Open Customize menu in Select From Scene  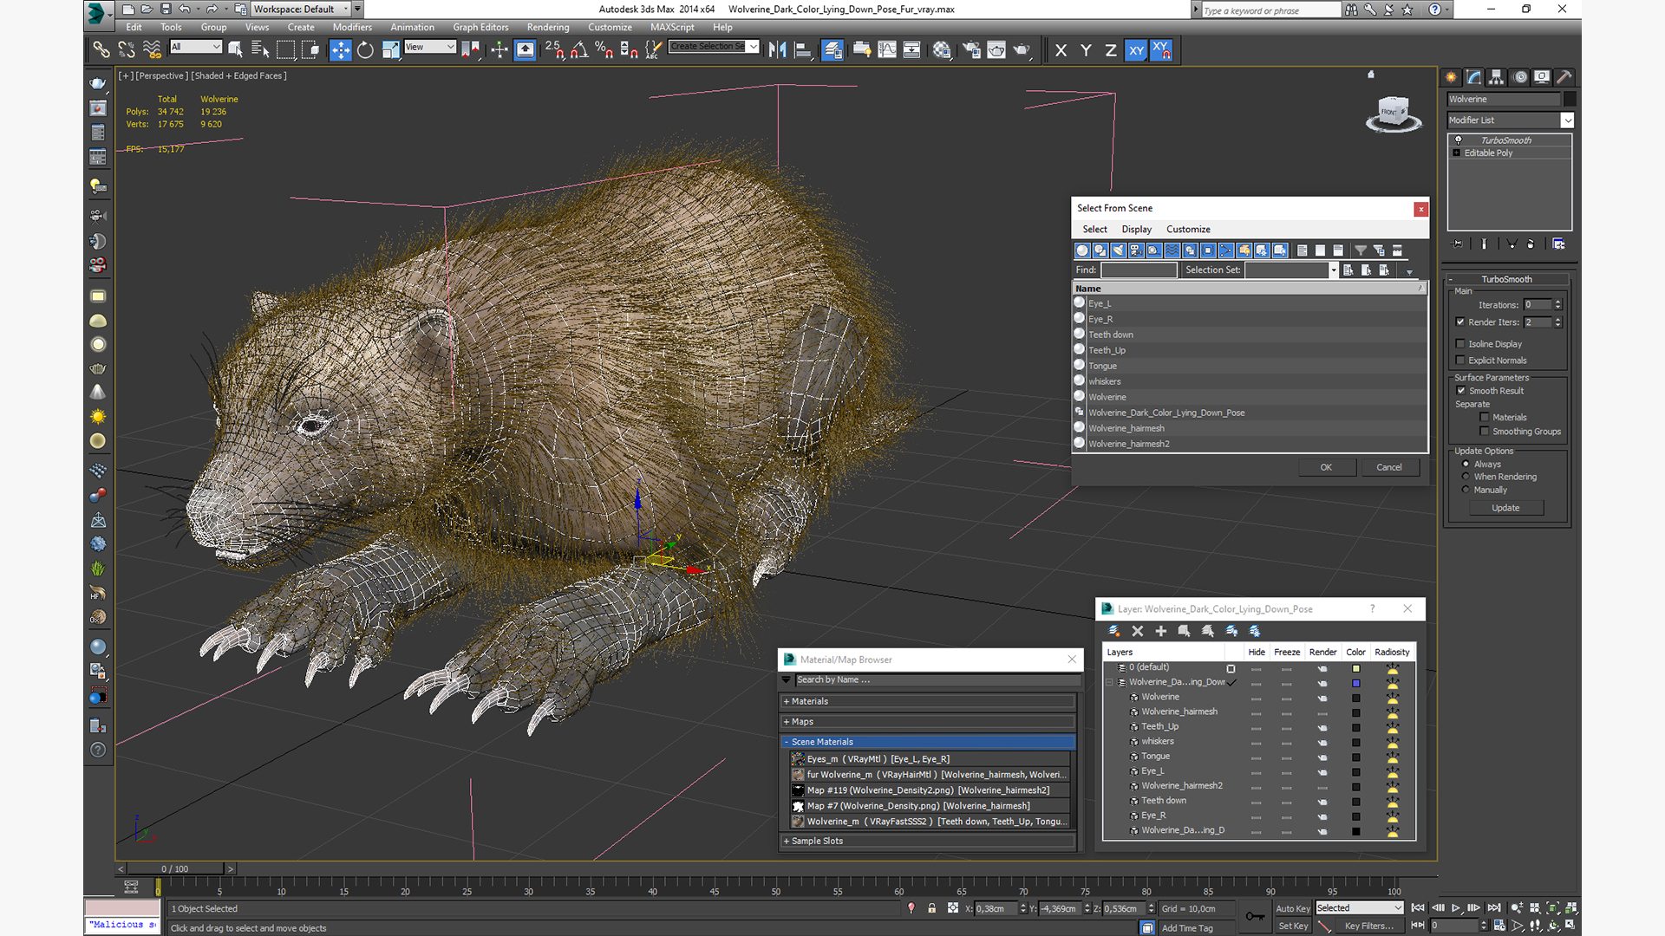(x=1188, y=230)
